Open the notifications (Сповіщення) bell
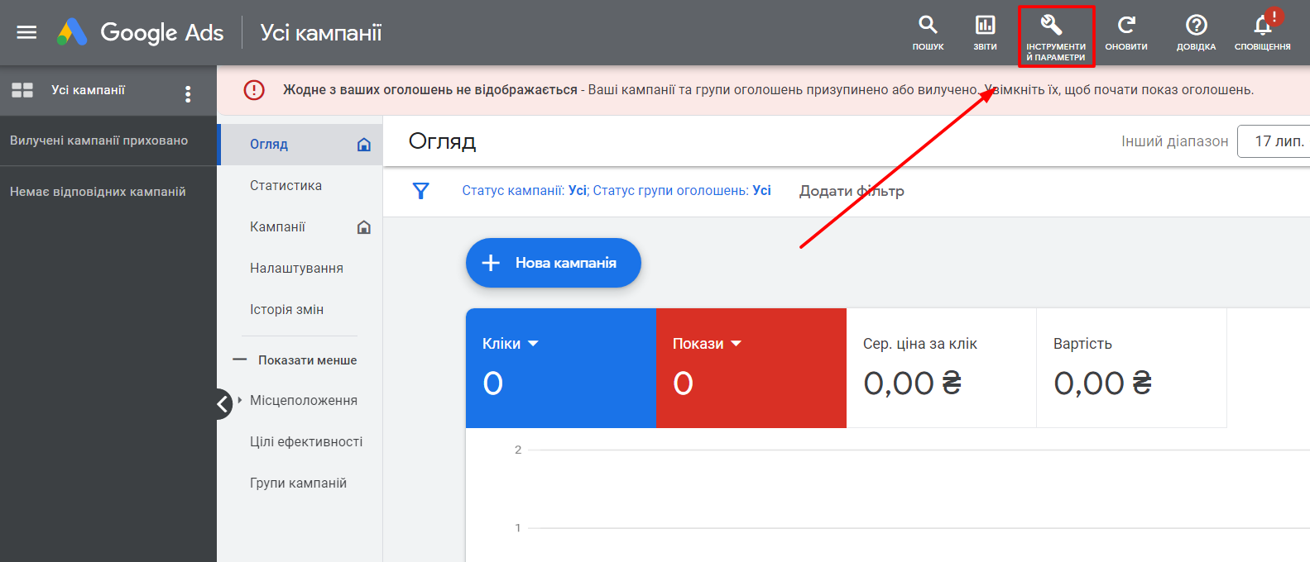 (1262, 31)
